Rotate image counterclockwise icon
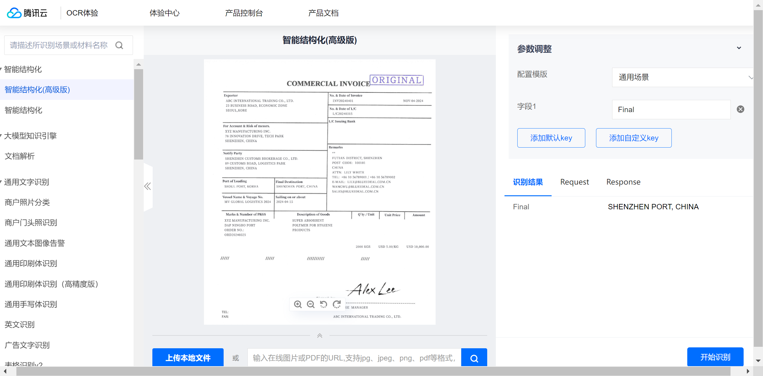Screen dimensions: 763x376 pyautogui.click(x=324, y=304)
